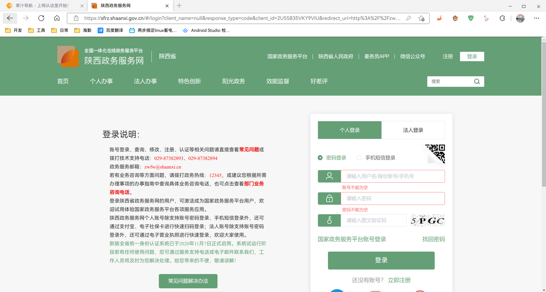Focus the username/ID/phone input field
546x292 pixels.
pyautogui.click(x=393, y=176)
